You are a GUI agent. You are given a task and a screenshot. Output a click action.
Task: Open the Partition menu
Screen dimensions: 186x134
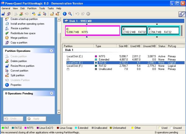click(x=32, y=8)
